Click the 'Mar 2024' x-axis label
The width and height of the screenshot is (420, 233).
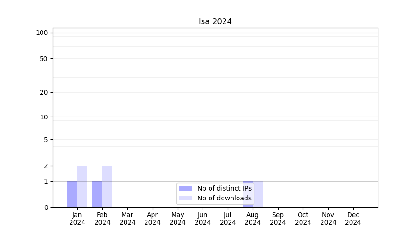(127, 219)
